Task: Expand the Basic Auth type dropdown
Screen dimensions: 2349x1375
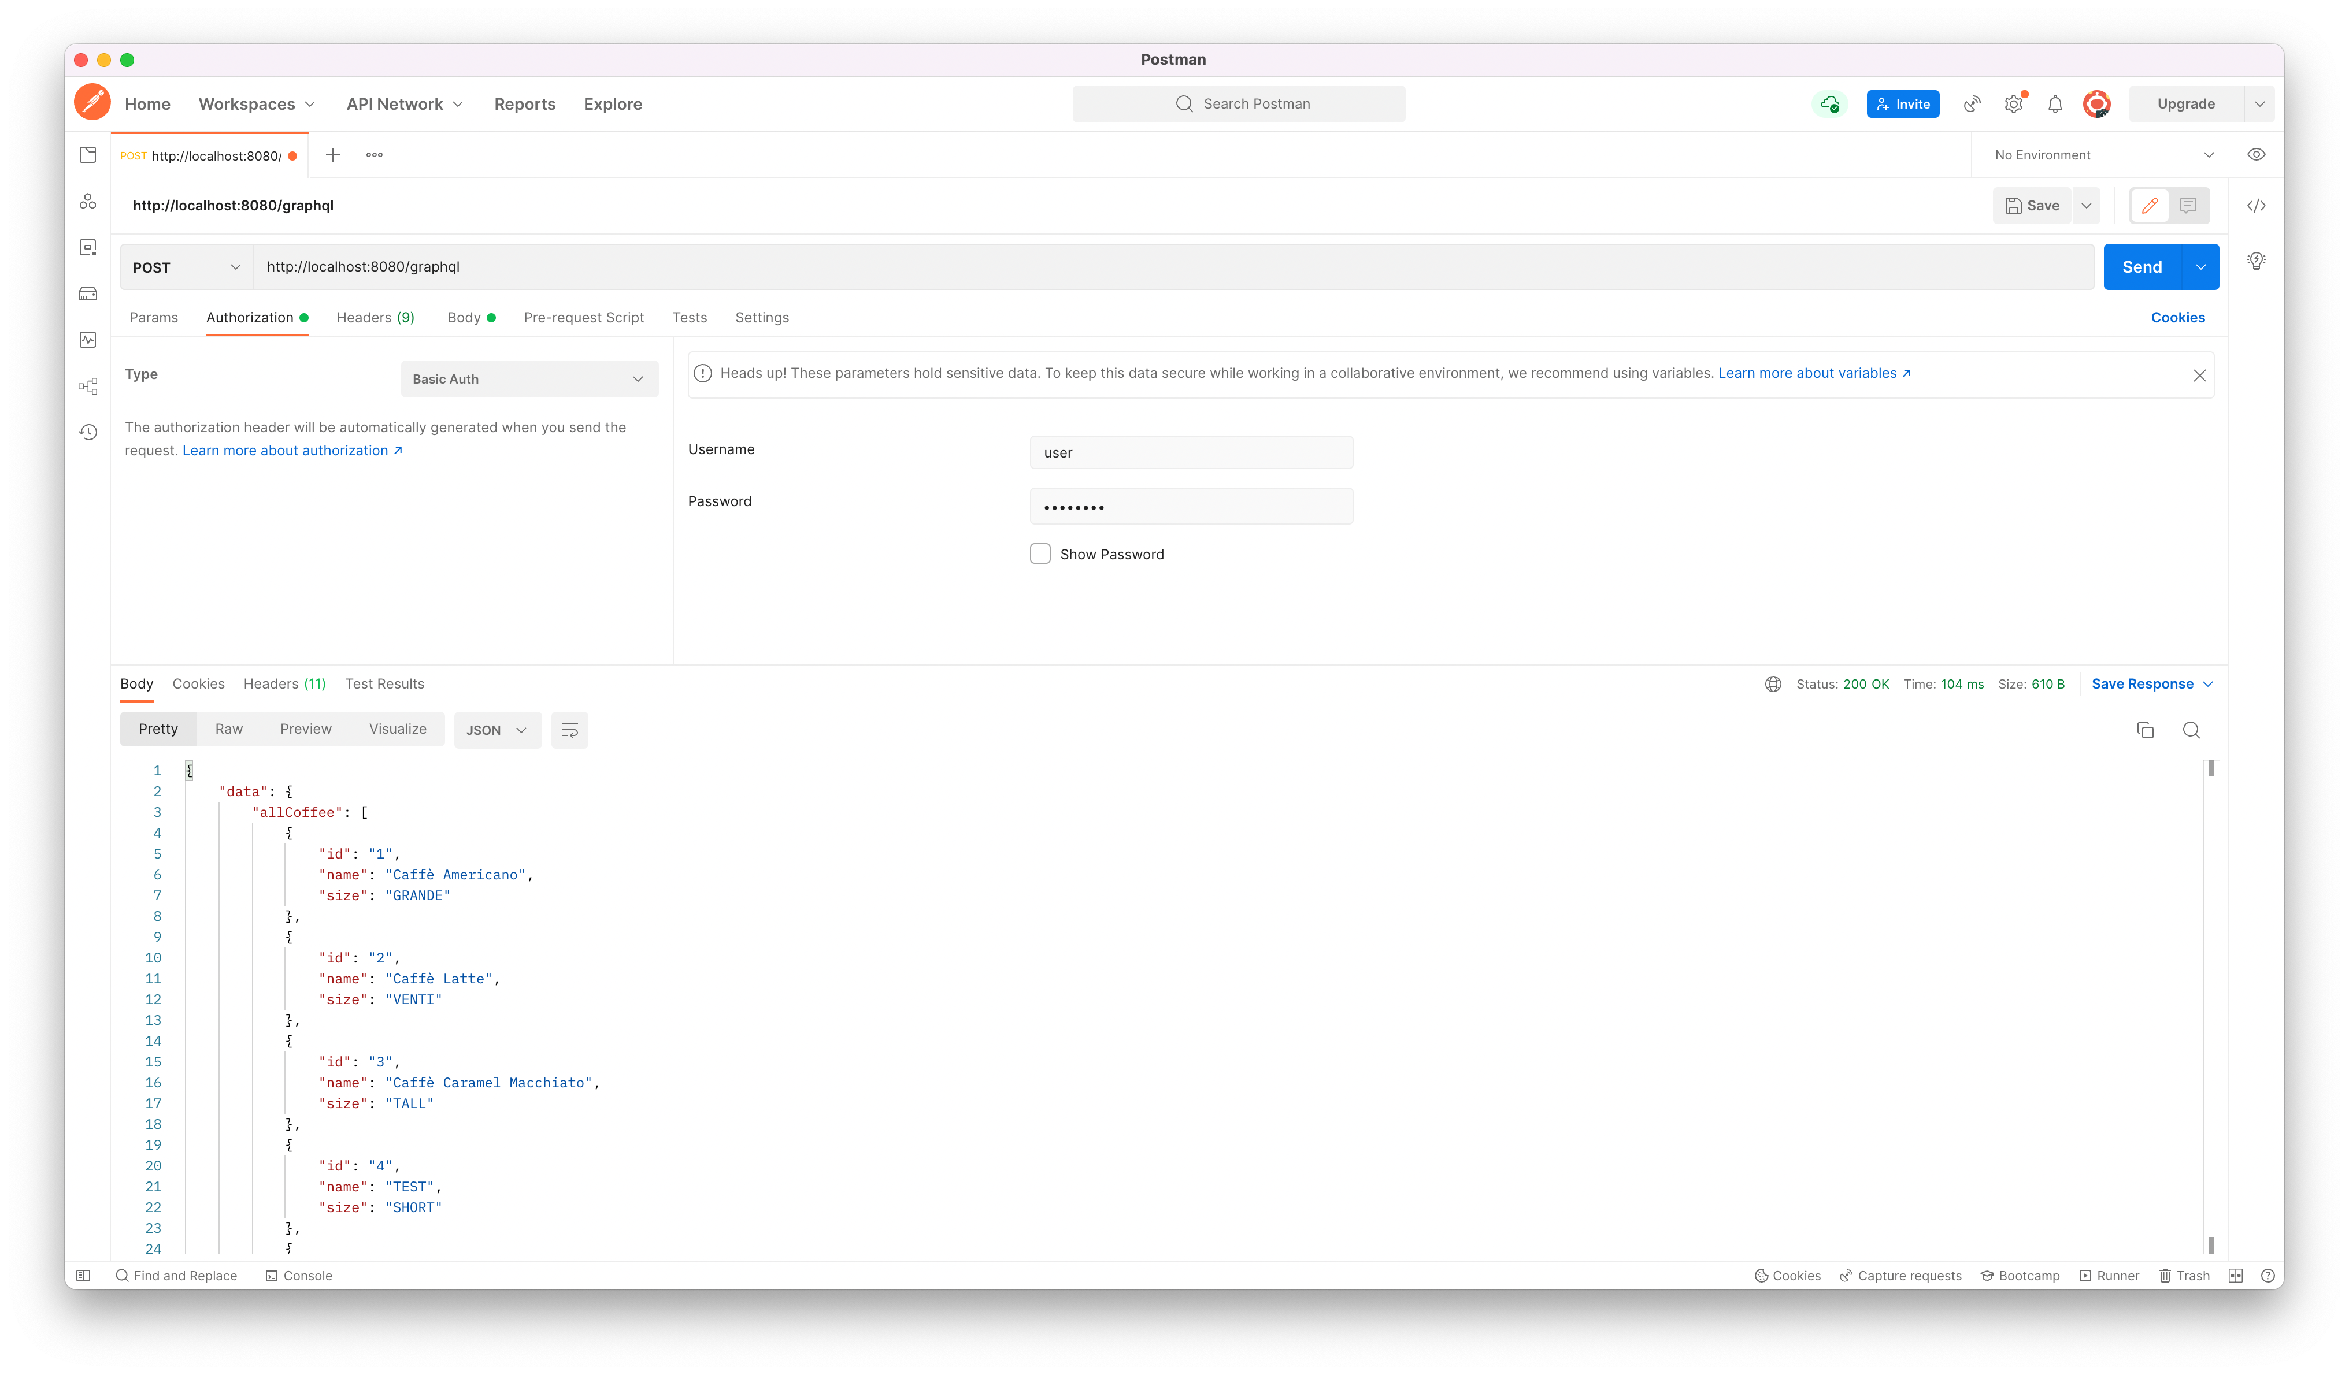Action: click(528, 379)
